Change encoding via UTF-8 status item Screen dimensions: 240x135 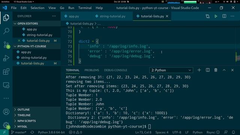point(177,132)
